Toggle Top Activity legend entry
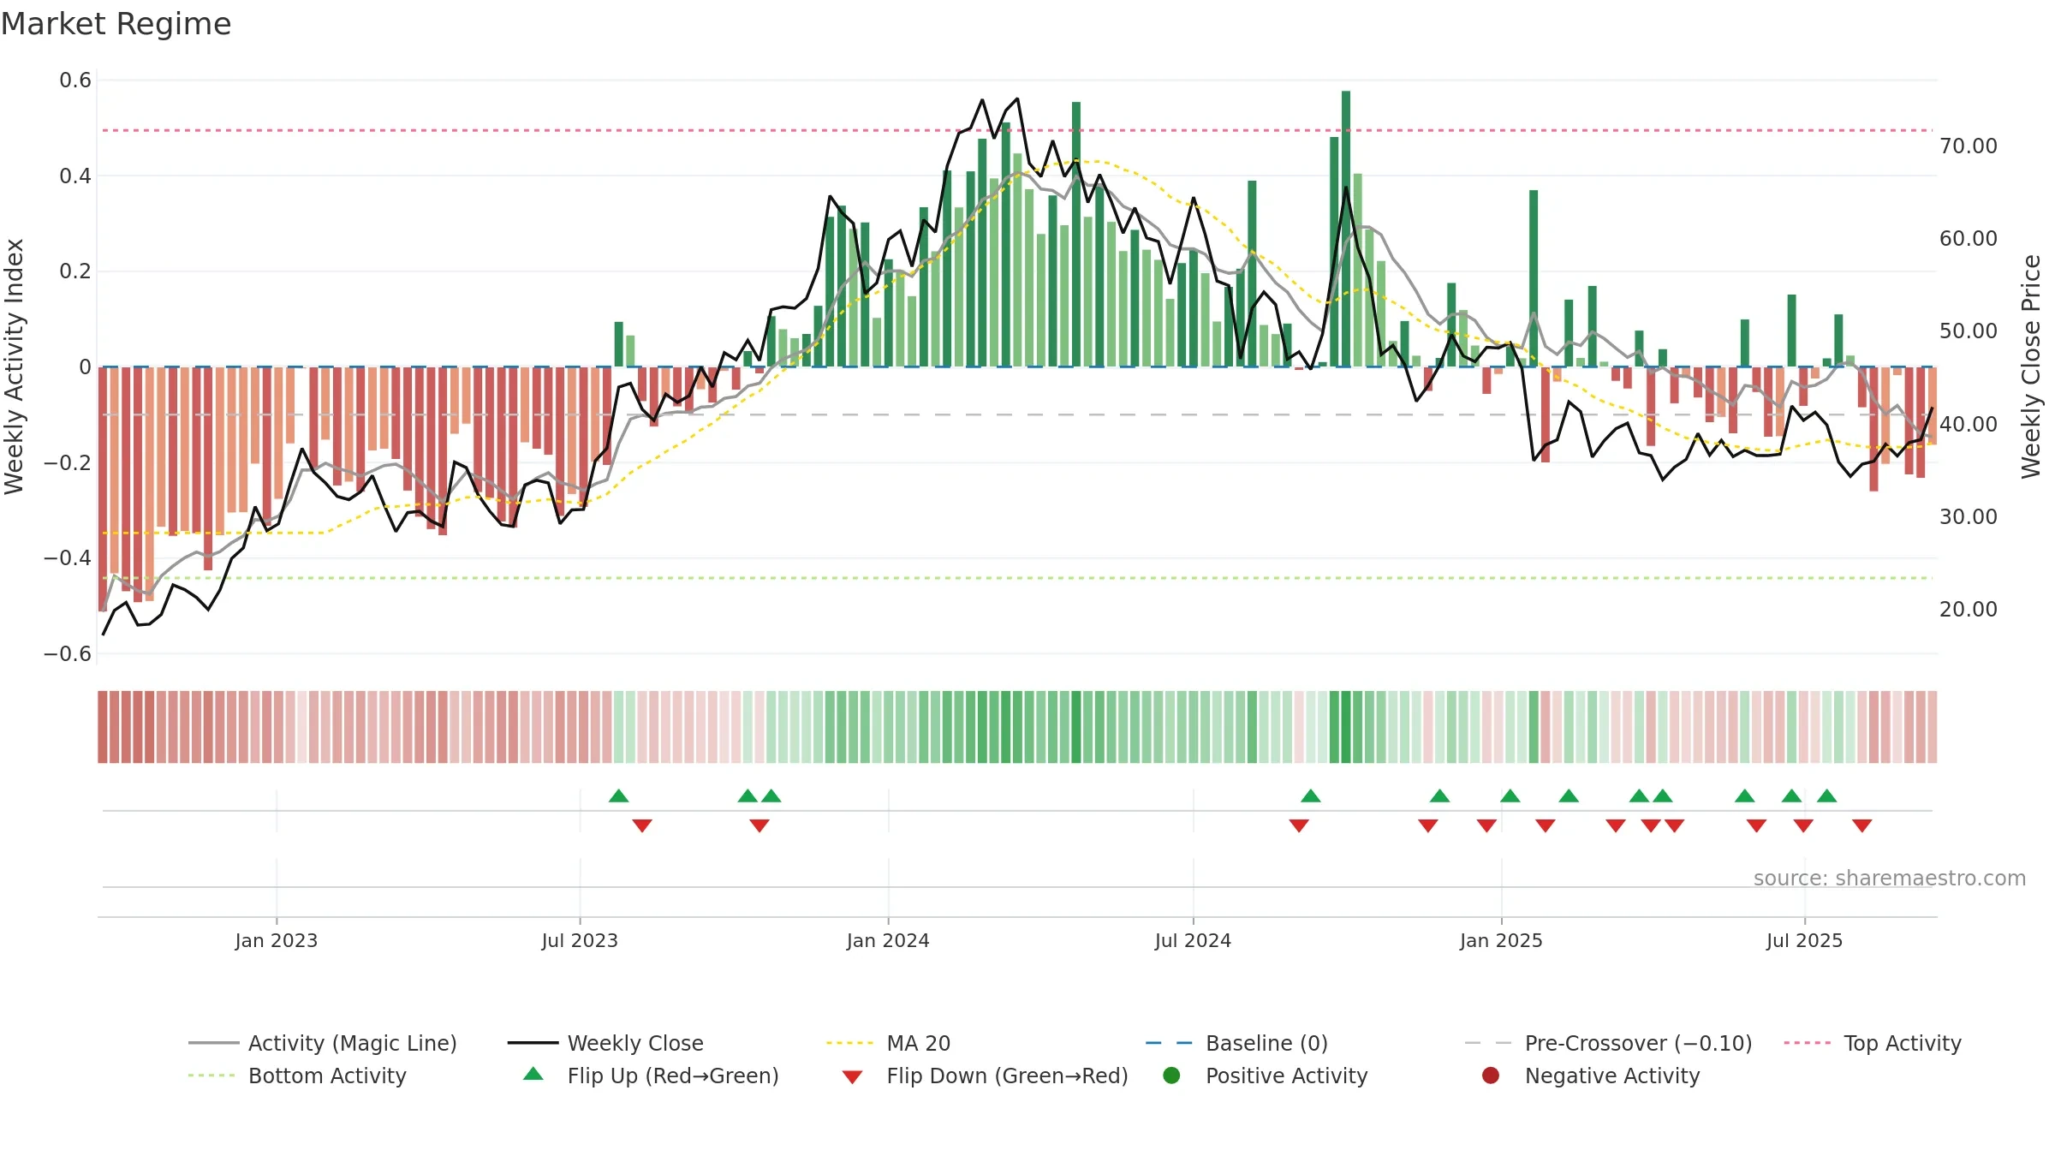This screenshot has height=1156, width=2055. click(x=1873, y=1043)
